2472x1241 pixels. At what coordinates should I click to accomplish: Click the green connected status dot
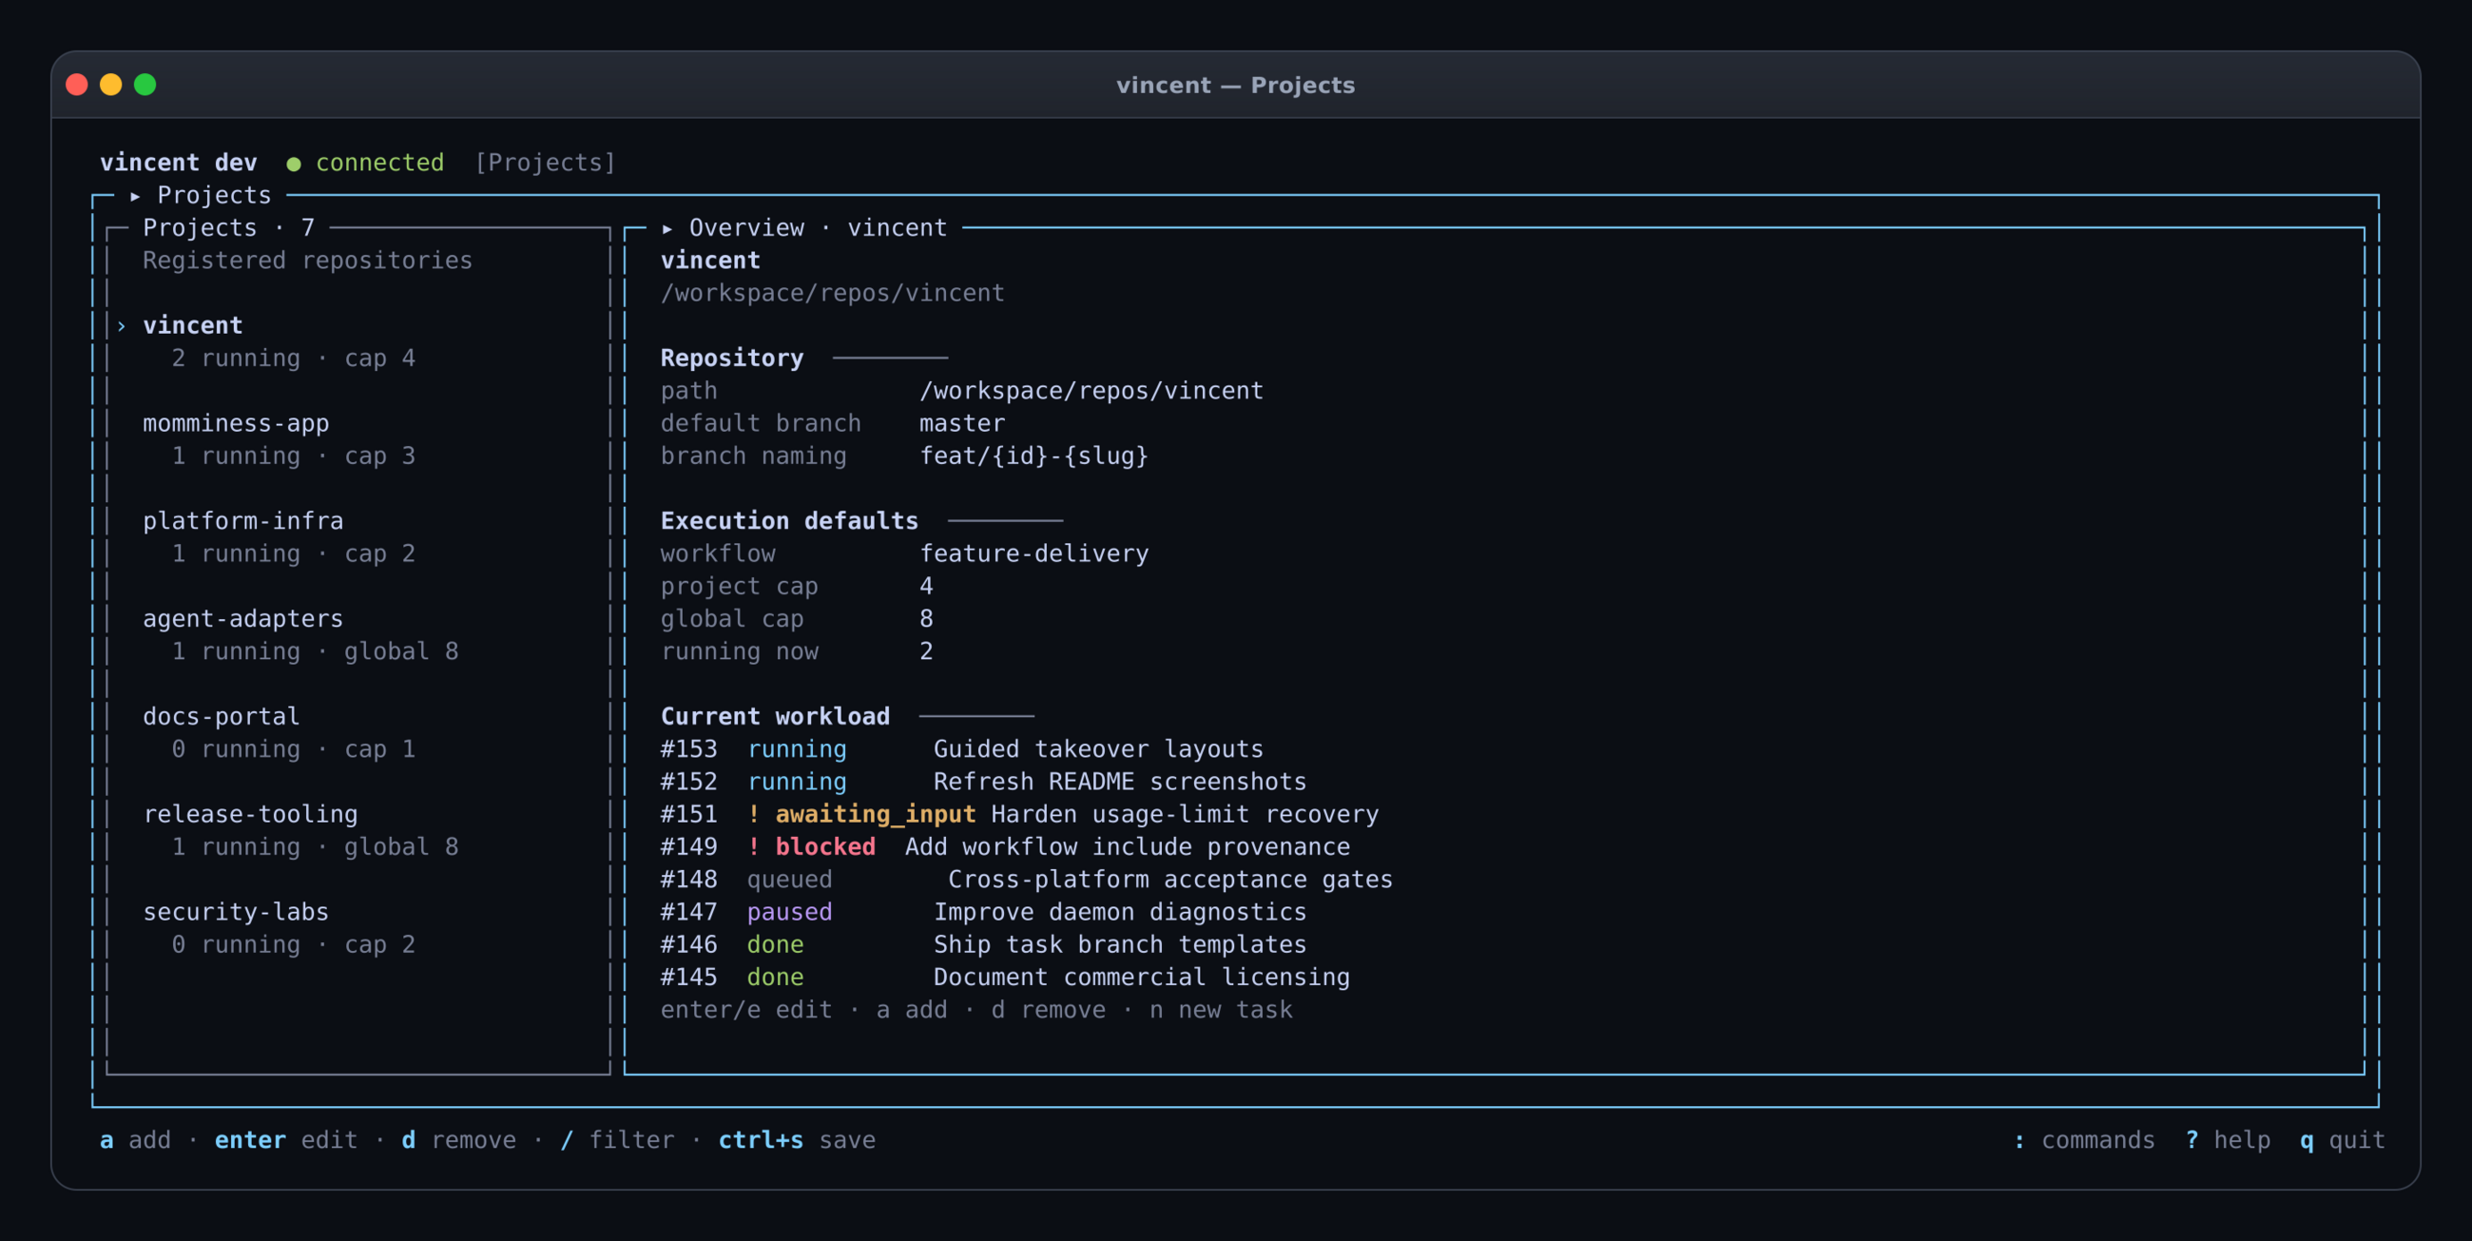point(294,165)
